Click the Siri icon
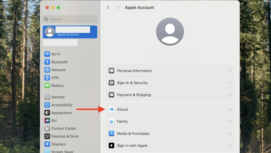Image resolution: width=271 pixels, height=153 pixels. (x=47, y=120)
